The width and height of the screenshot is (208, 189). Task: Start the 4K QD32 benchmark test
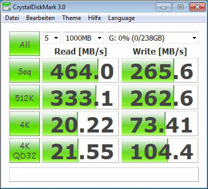(x=25, y=150)
